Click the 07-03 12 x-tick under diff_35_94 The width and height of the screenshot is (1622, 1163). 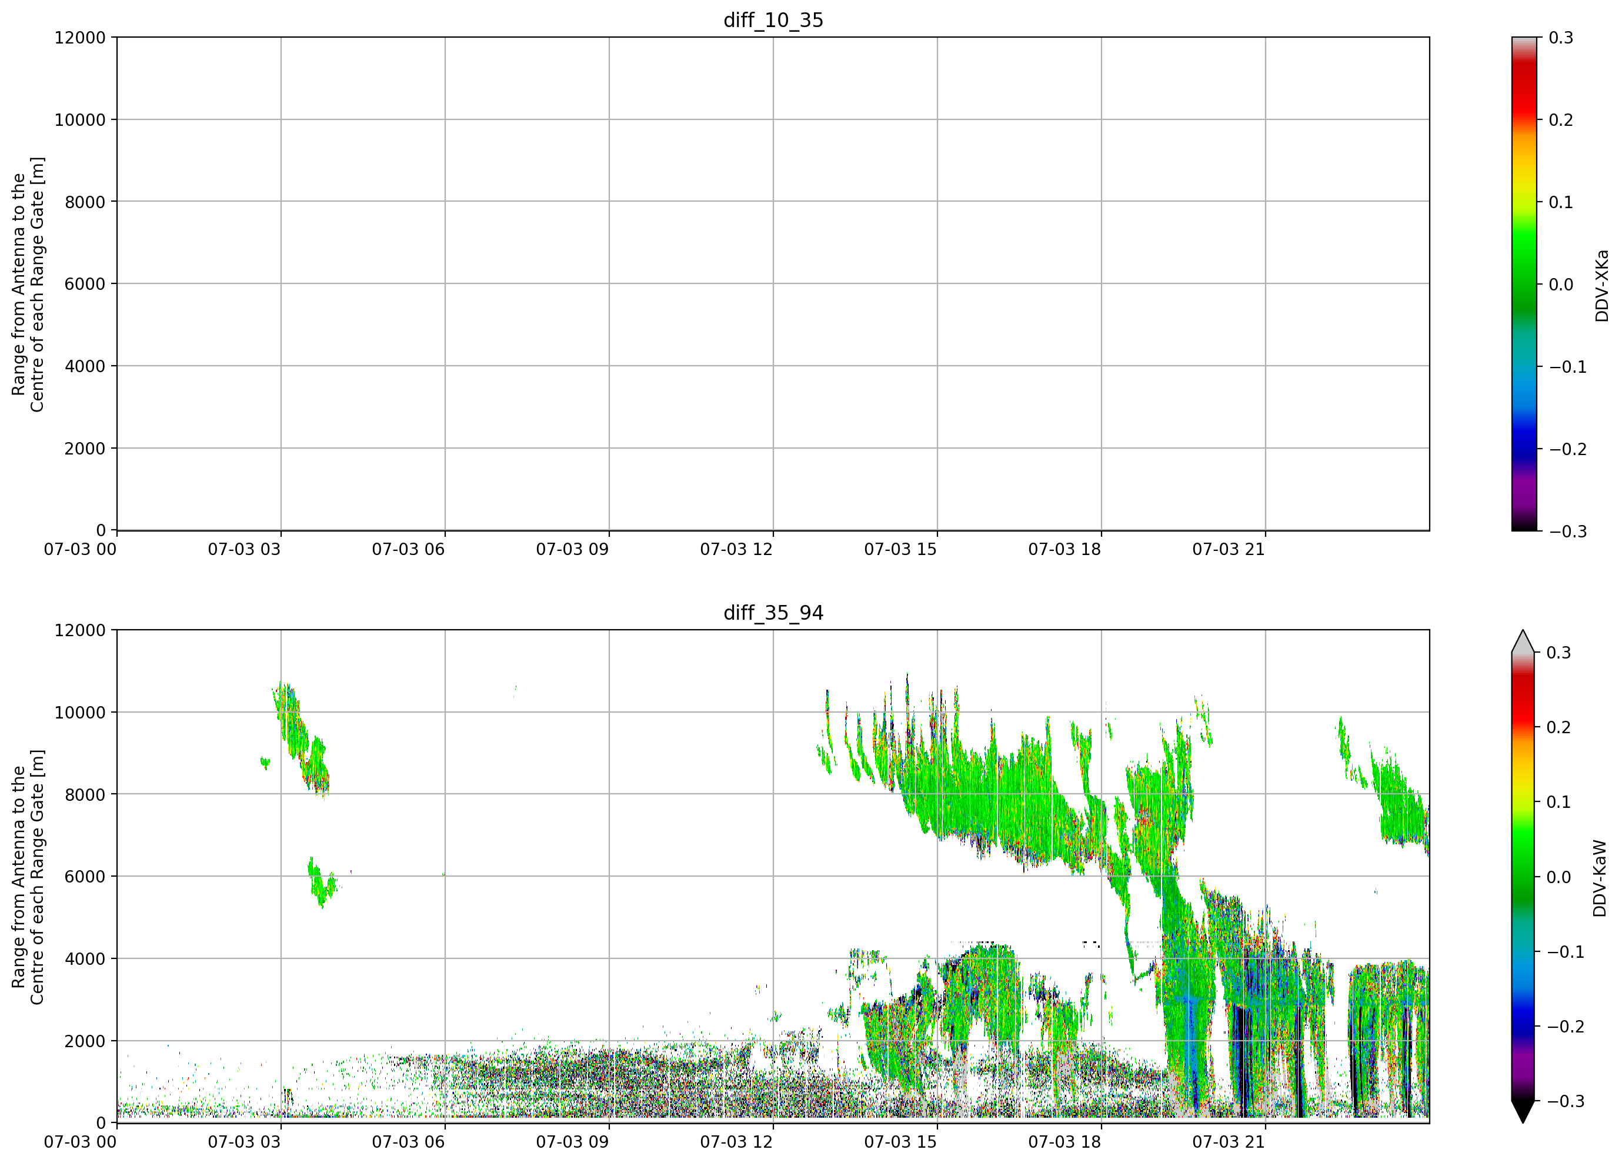point(737,1142)
